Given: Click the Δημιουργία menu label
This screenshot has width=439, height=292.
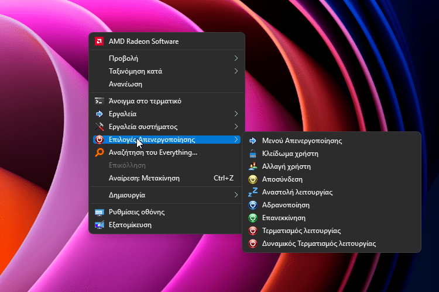Looking at the screenshot, I should click(x=127, y=195).
